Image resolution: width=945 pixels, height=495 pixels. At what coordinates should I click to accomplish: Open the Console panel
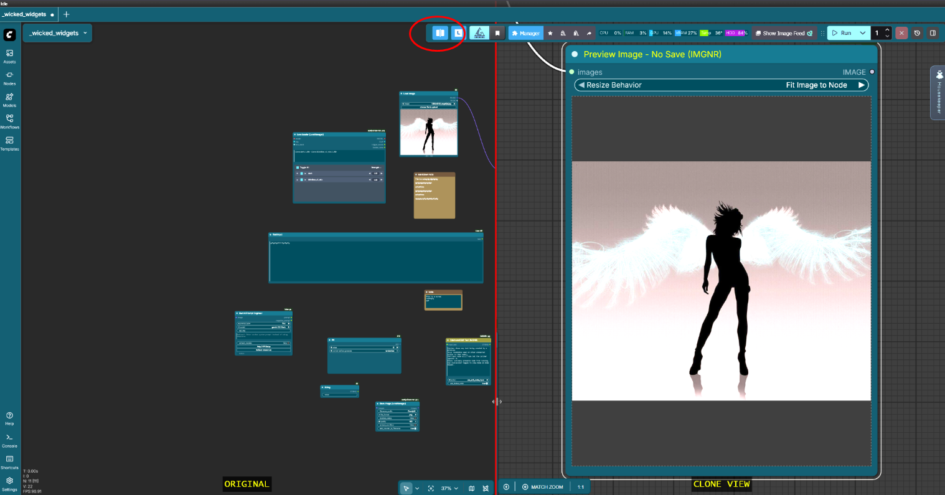click(x=9, y=440)
